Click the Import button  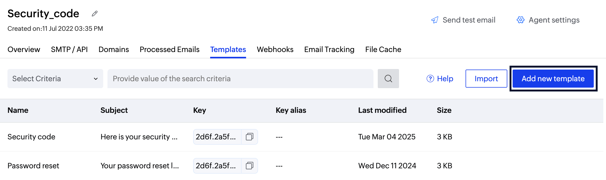[x=486, y=79]
